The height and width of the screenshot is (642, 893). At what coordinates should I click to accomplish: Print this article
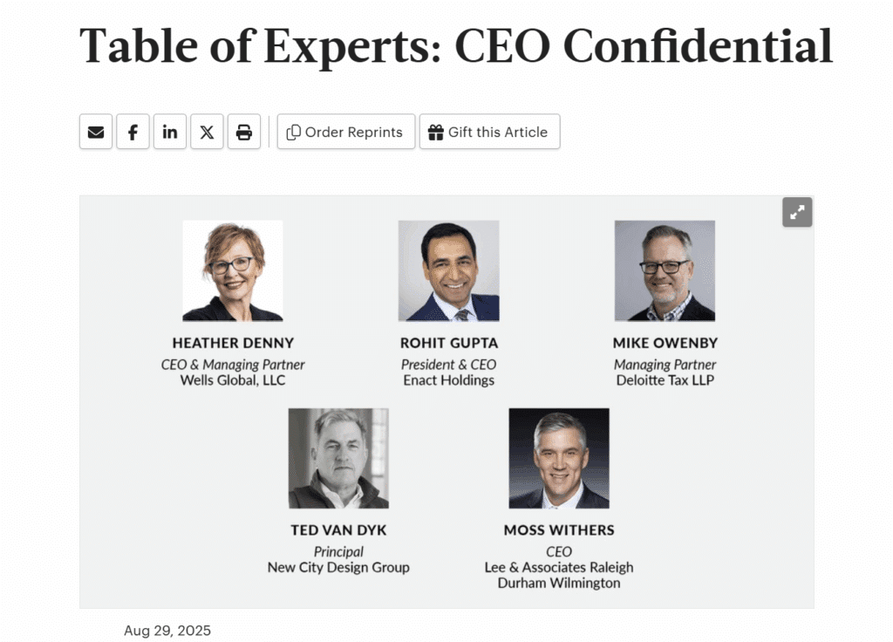pos(244,132)
